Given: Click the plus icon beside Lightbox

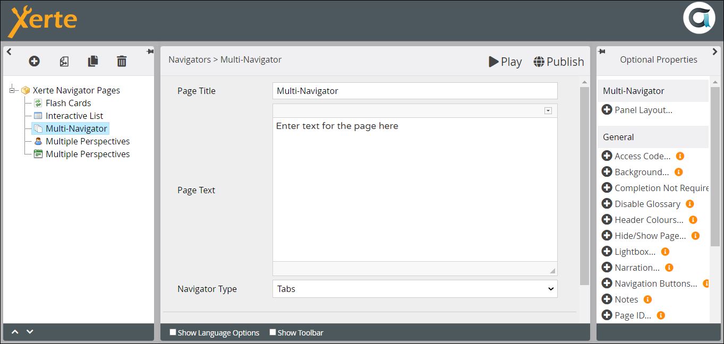Looking at the screenshot, I should tap(607, 252).
